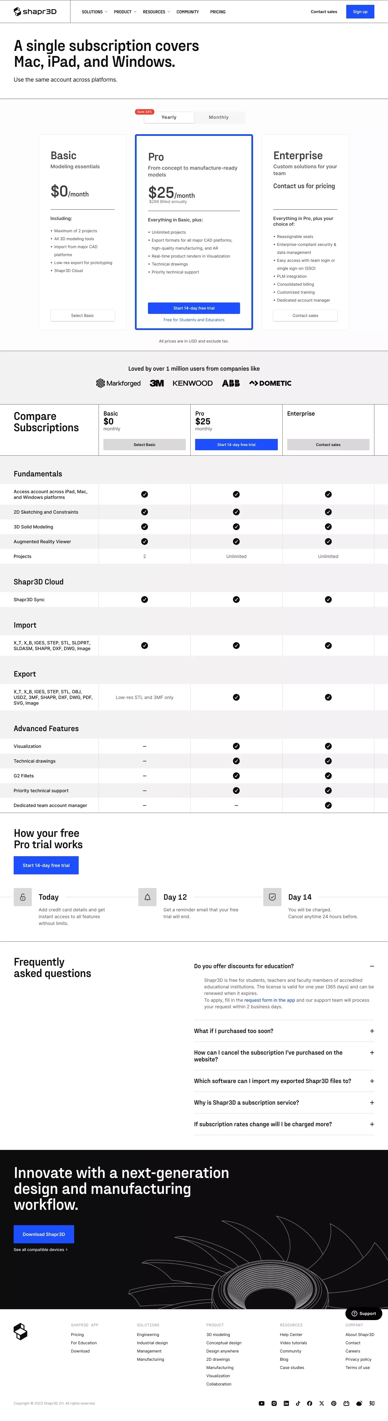
Task: Open footer About Shapr3D link
Action: tap(360, 1334)
